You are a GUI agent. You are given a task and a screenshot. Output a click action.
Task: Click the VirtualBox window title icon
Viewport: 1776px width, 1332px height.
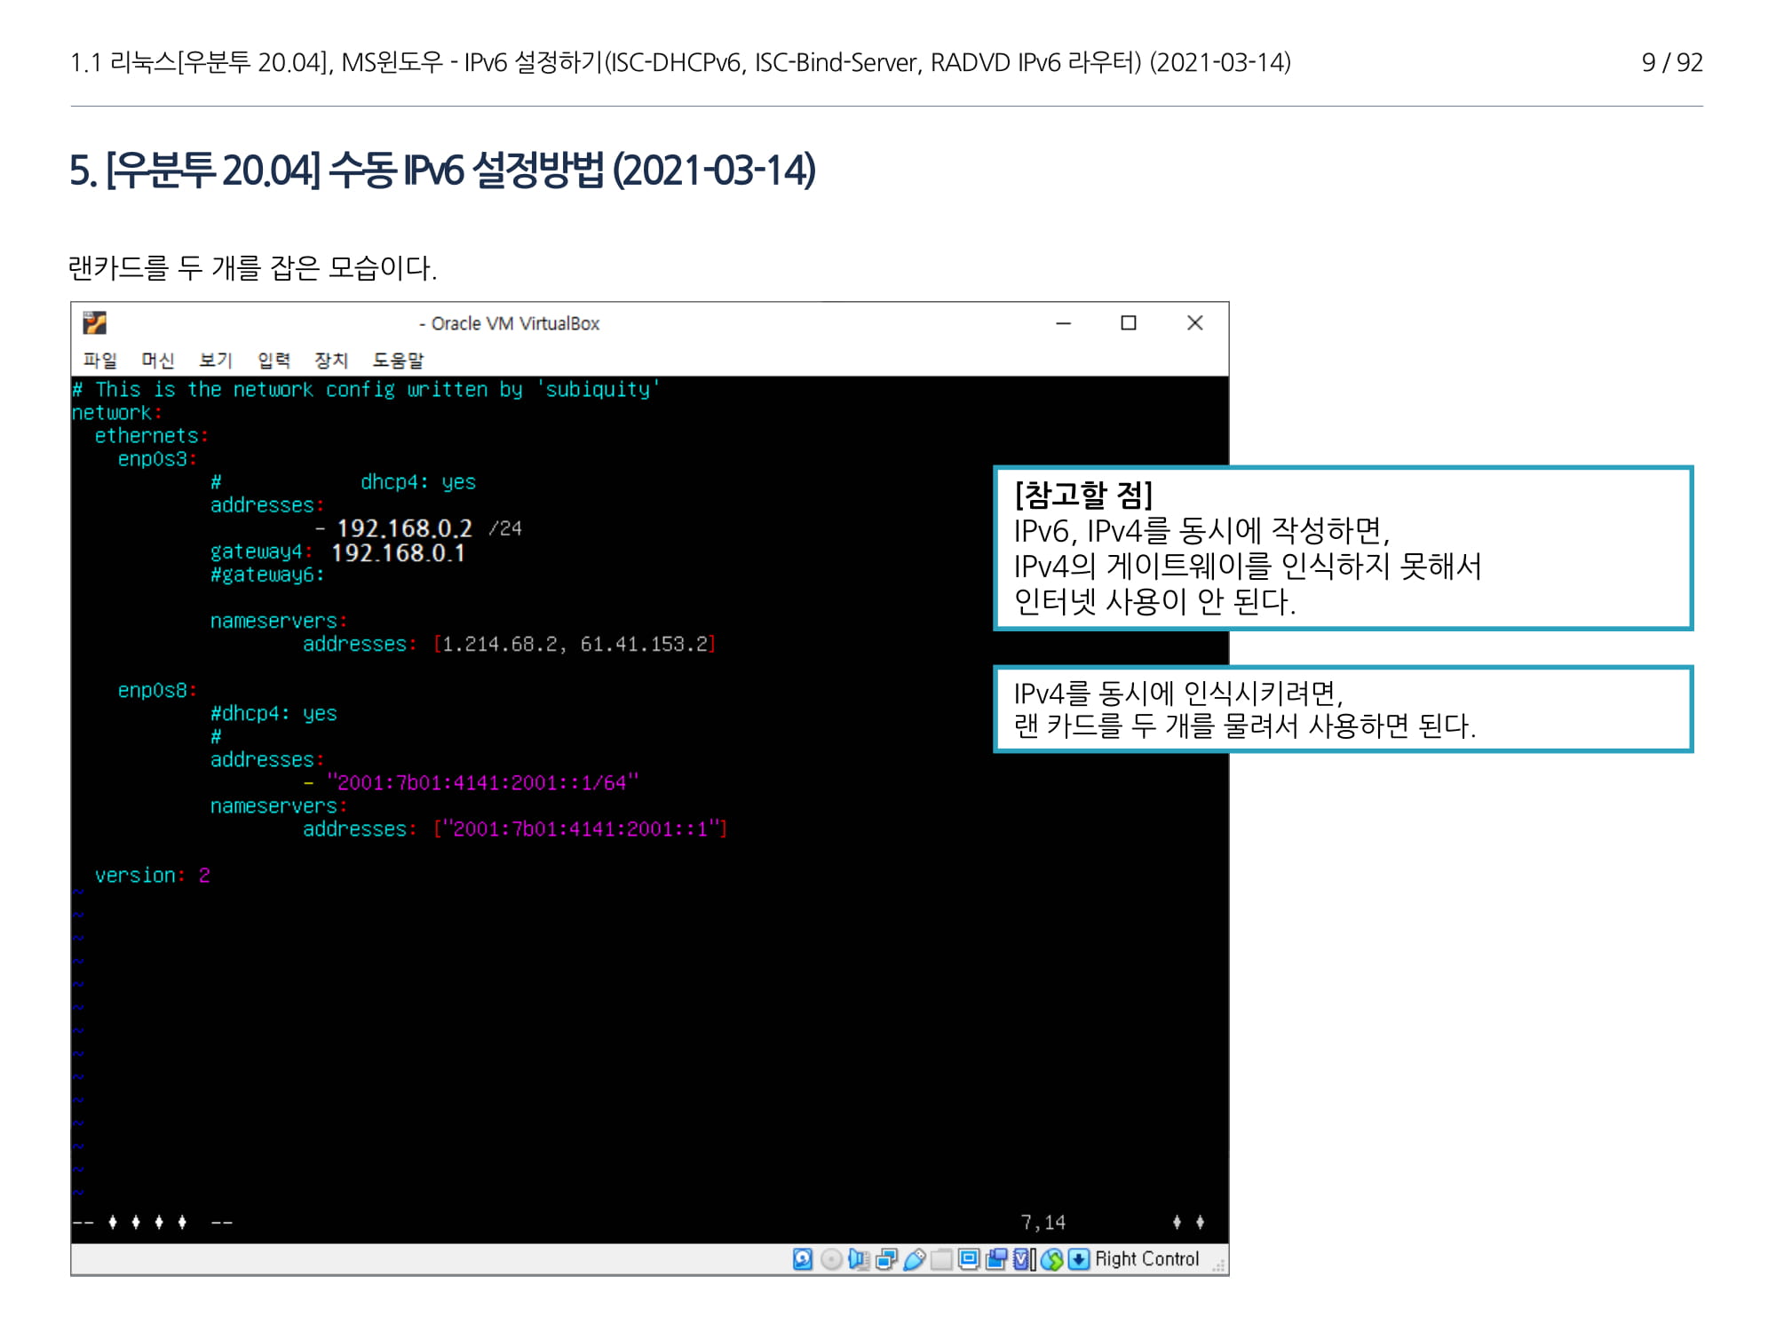point(94,322)
